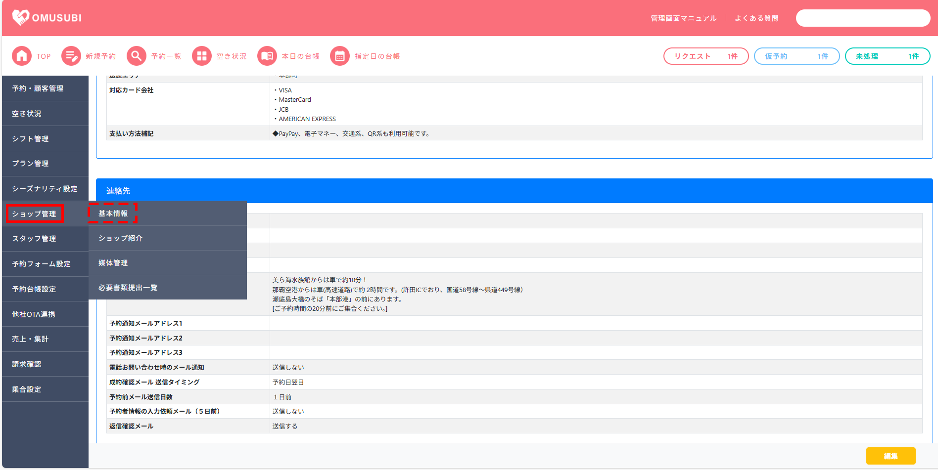Image resolution: width=938 pixels, height=470 pixels.
Task: Open the リクエスト 1件 badge
Action: 705,56
